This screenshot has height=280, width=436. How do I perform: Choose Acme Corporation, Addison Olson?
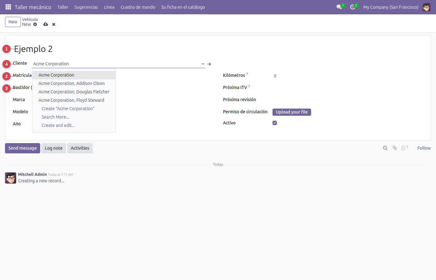[x=74, y=83]
